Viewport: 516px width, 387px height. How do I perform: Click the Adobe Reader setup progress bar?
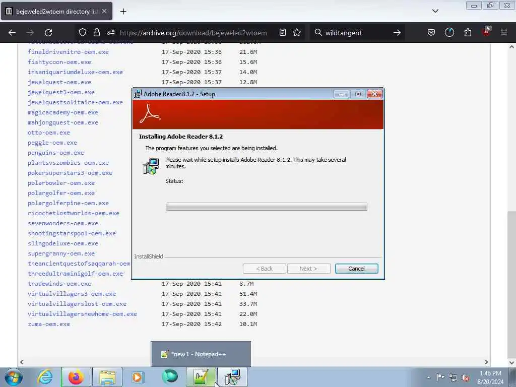(266, 207)
